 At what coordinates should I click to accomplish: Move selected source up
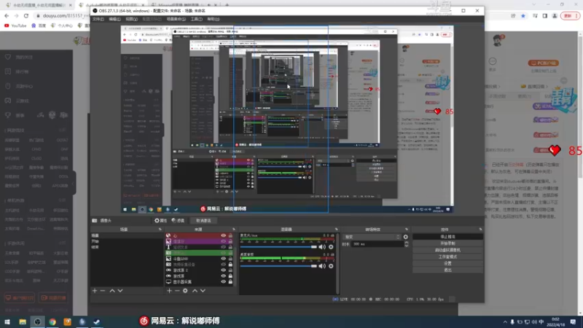pyautogui.click(x=195, y=290)
